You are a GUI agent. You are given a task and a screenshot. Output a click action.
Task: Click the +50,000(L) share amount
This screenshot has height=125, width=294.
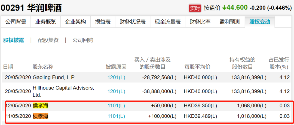[164, 106]
